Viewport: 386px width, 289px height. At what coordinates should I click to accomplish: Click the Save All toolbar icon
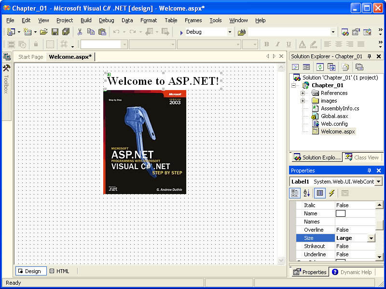[66, 32]
